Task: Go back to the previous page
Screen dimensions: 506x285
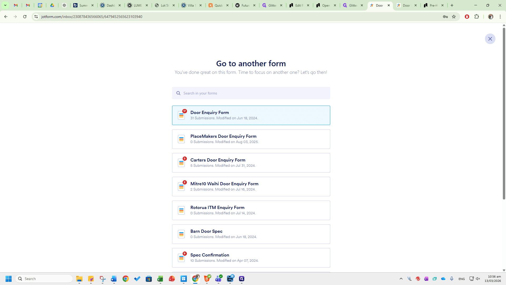Action: click(x=6, y=17)
